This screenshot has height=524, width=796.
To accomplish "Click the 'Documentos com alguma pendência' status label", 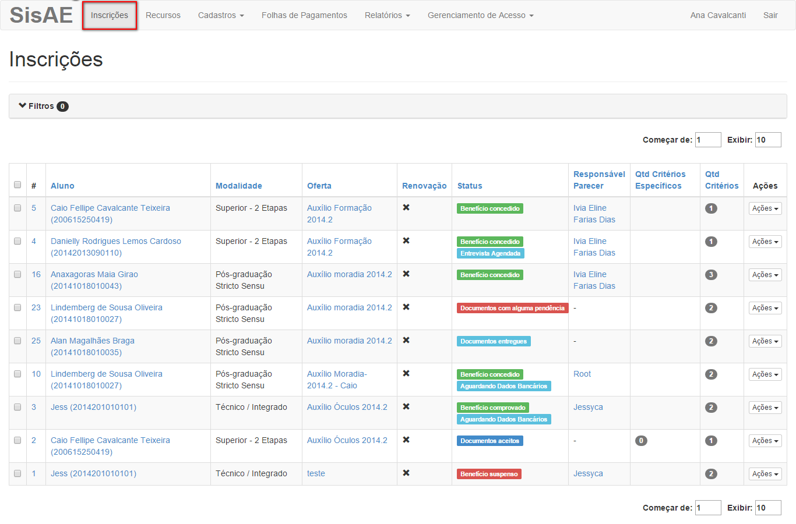I will coord(513,308).
